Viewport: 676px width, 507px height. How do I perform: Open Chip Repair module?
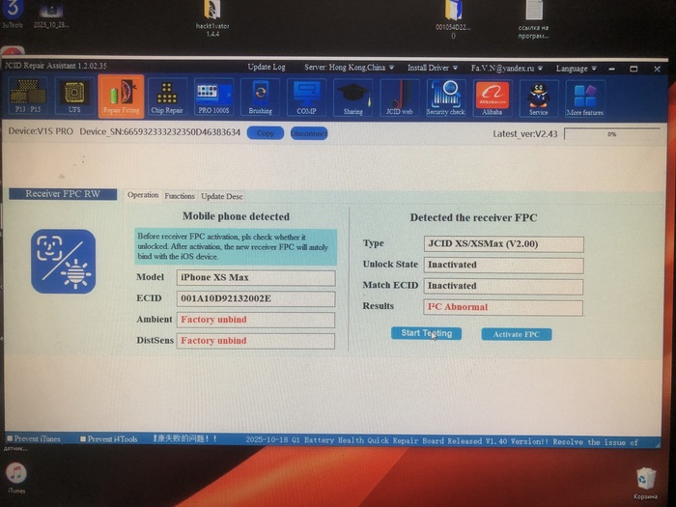[167, 98]
